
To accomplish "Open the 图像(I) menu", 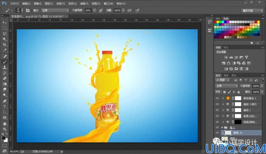I will [x=37, y=3].
